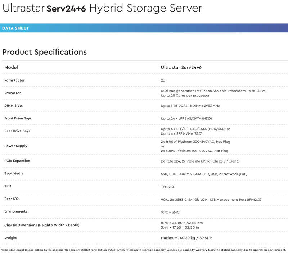This screenshot has width=288, height=255.
Task: Select the 1600W Platinum power supply line
Action: [x=195, y=142]
